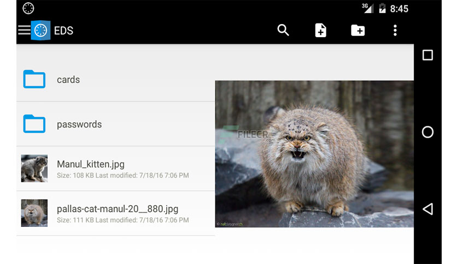Tap the Size: 111 KB details line
The height and width of the screenshot is (264, 457).
point(122,220)
